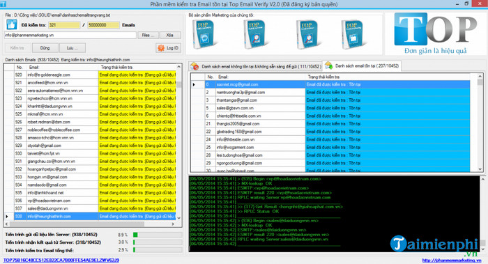The image size is (488, 264).
Task: Click the Email column header in left list
Action: [x=62, y=67]
